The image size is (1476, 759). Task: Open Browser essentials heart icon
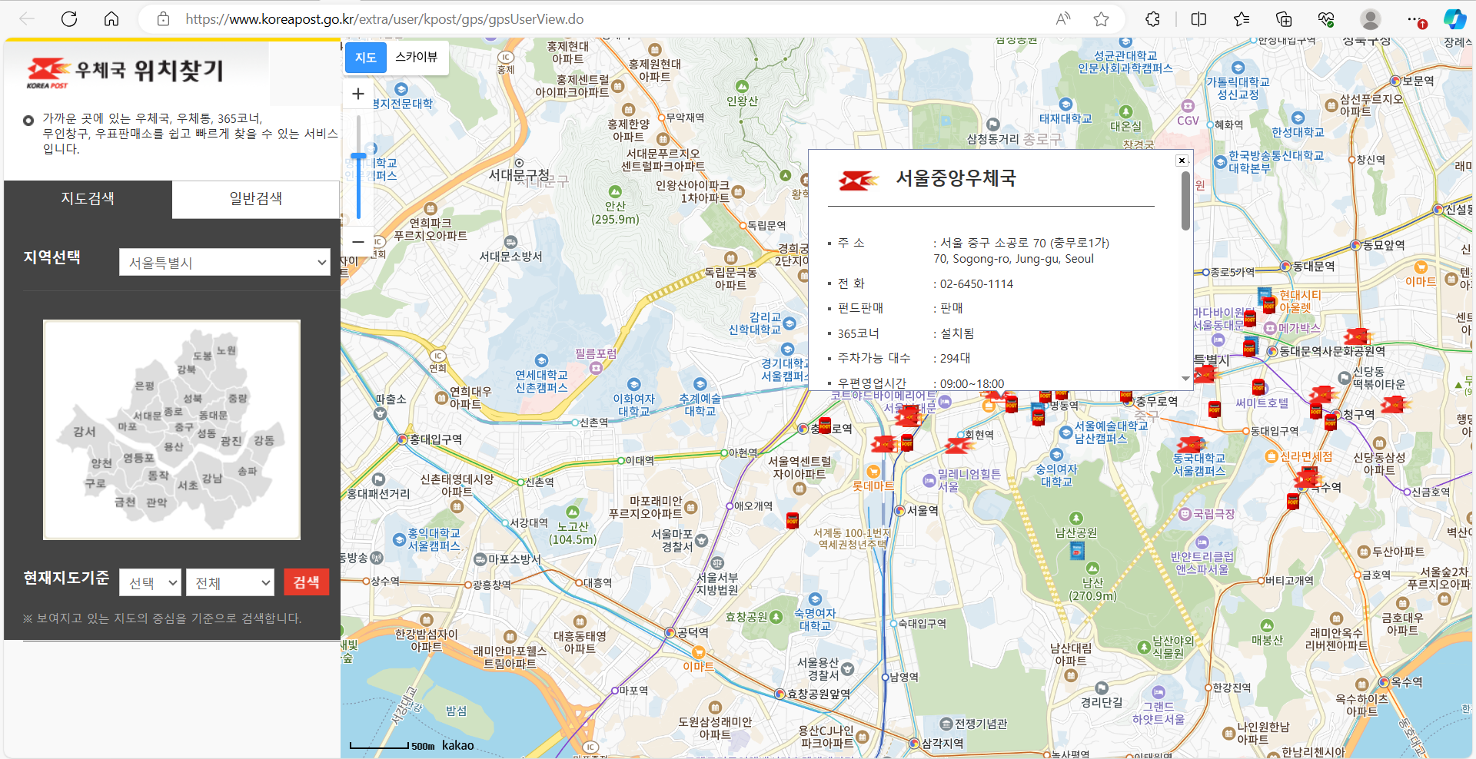tap(1326, 19)
